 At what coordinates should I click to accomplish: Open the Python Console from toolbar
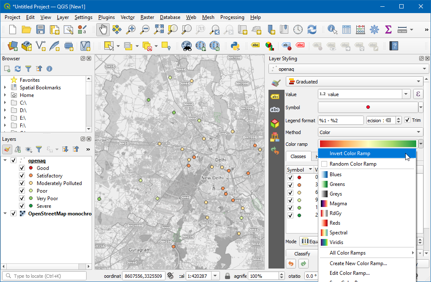tap(236, 46)
